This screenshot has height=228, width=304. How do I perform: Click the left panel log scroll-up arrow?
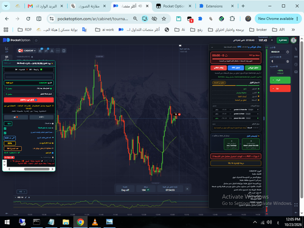click(4, 162)
